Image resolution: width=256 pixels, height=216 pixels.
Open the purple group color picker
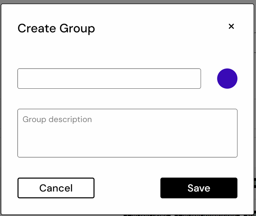[x=227, y=78]
